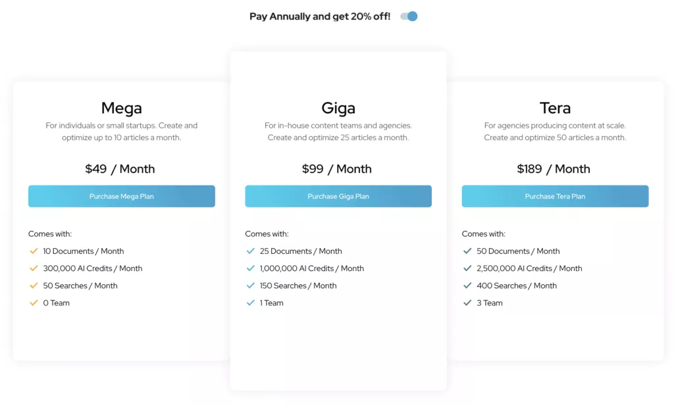The width and height of the screenshot is (674, 406).
Task: Click the orange checkmark beside 10 Documents
Action: click(x=34, y=251)
